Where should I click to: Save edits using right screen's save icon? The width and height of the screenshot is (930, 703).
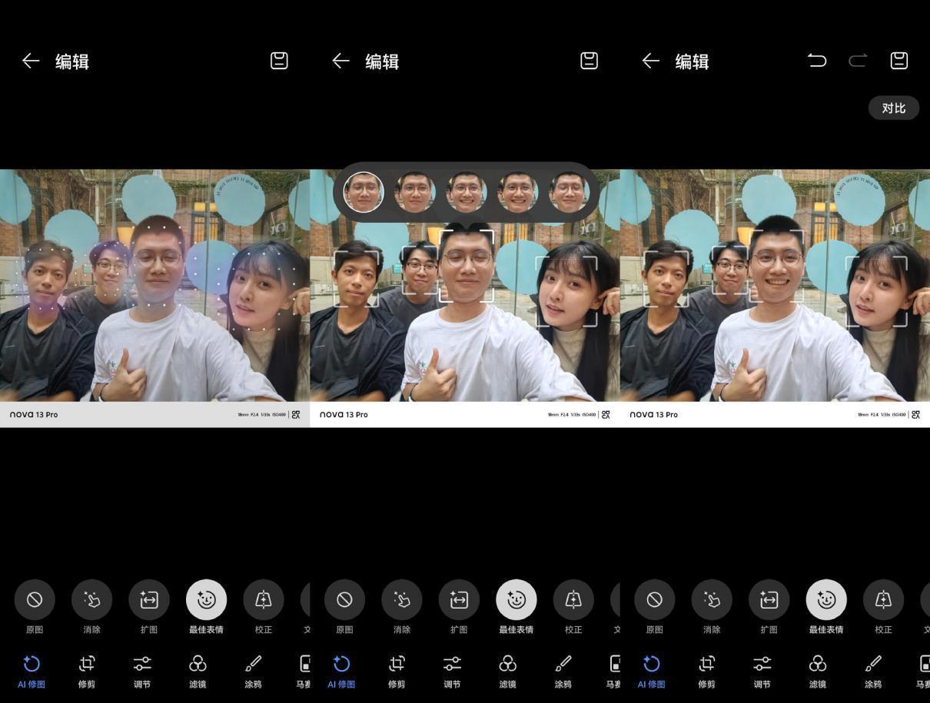coord(899,61)
